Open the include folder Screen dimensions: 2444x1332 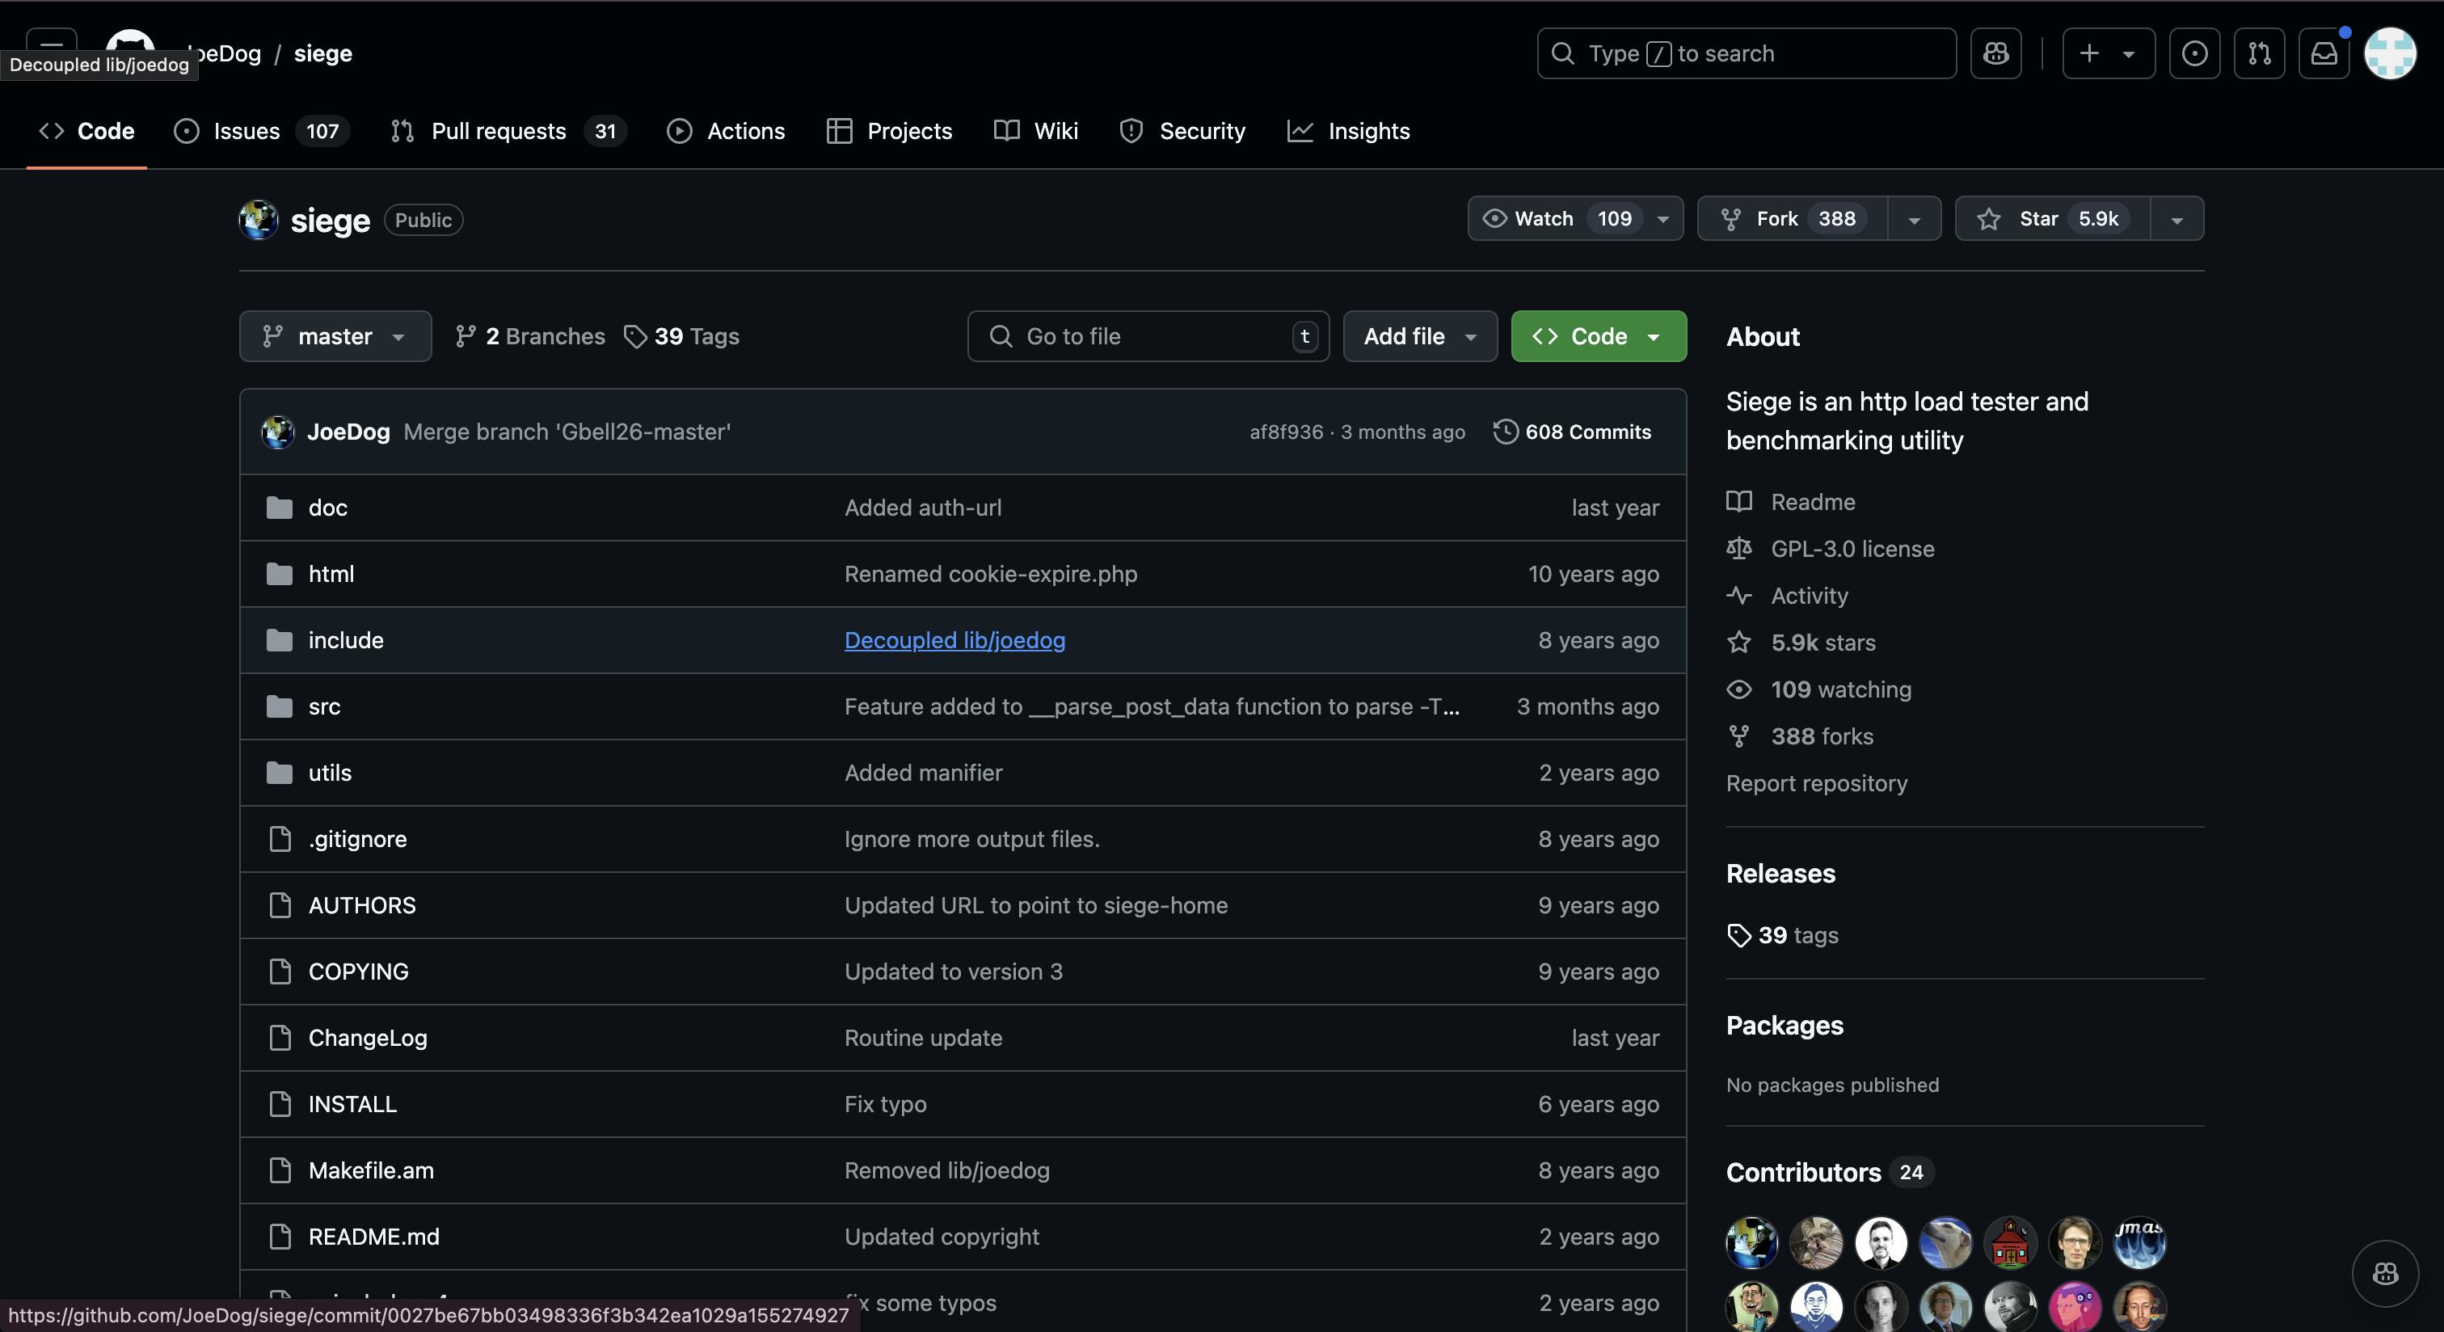click(345, 640)
